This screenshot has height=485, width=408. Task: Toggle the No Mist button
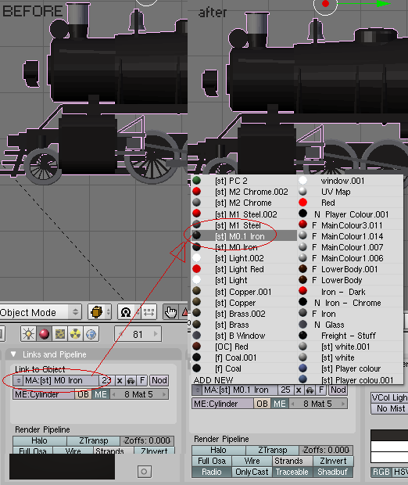pyautogui.click(x=390, y=408)
